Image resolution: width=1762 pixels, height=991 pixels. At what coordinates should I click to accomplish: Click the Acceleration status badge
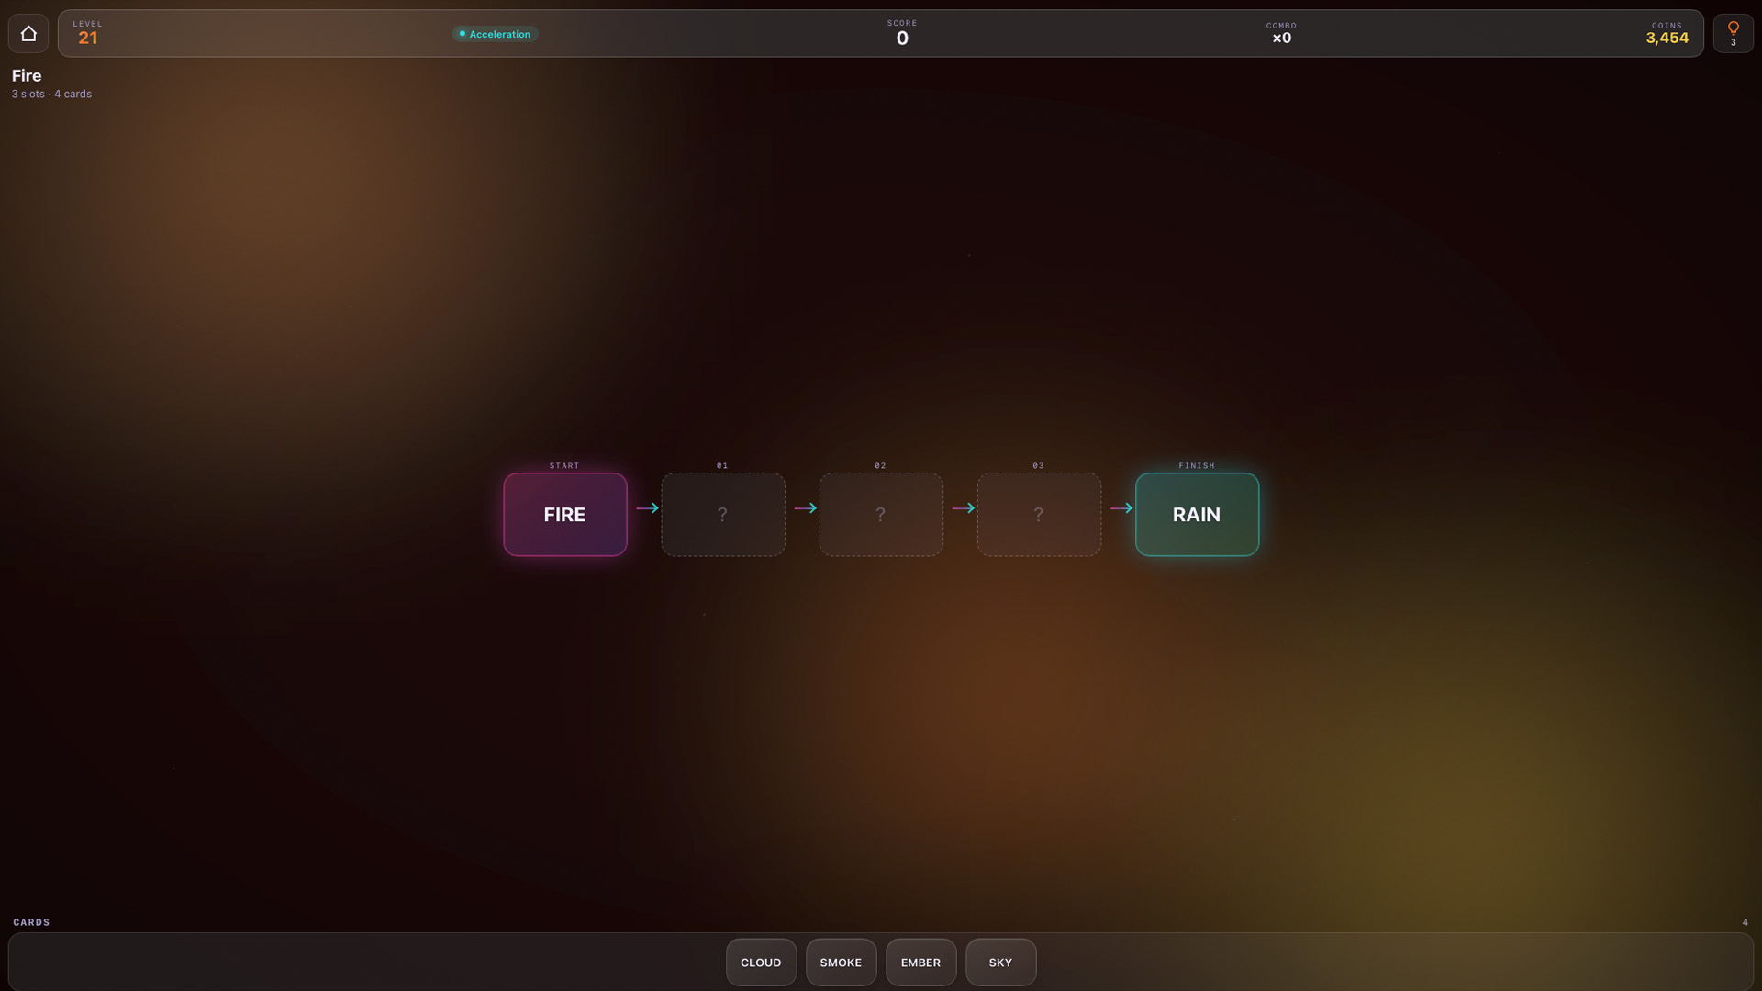(x=495, y=34)
